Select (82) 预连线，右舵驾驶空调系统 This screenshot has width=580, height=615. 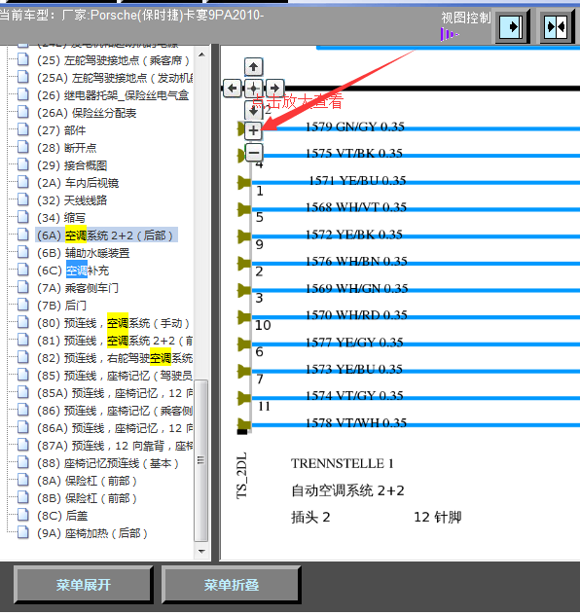tap(115, 358)
